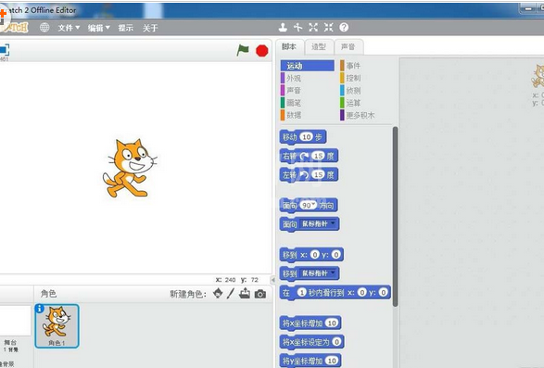Click value field in 将x坐标设定为 block

point(336,342)
